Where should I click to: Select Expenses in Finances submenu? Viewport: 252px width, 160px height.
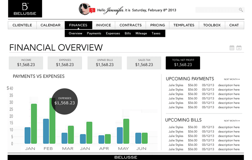click(x=113, y=34)
